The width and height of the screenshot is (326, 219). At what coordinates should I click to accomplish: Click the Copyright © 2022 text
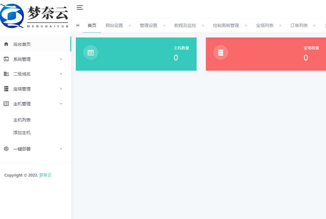pyautogui.click(x=21, y=175)
